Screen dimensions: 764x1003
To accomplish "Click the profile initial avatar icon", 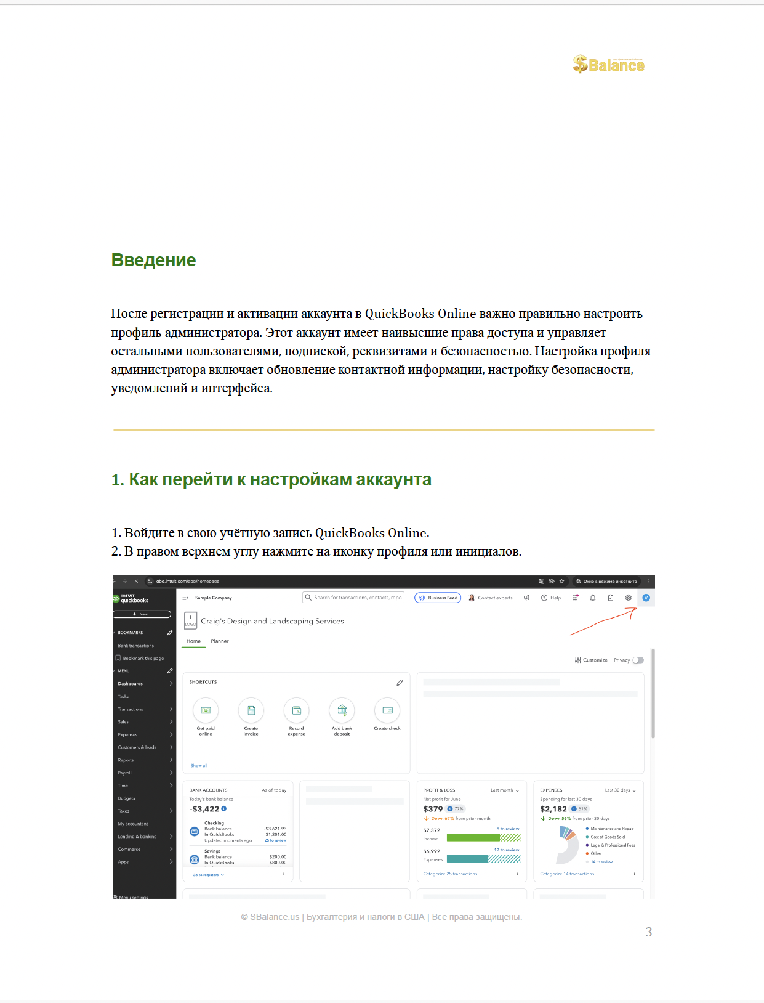I will tap(646, 598).
